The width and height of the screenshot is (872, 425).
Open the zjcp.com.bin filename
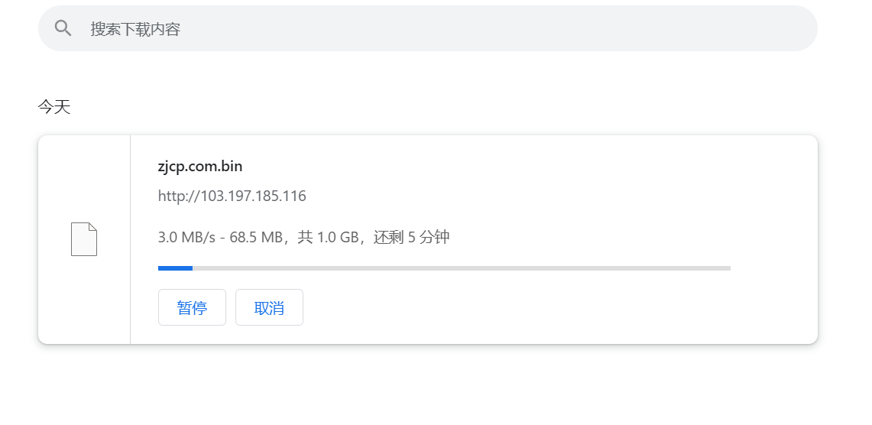pos(200,167)
